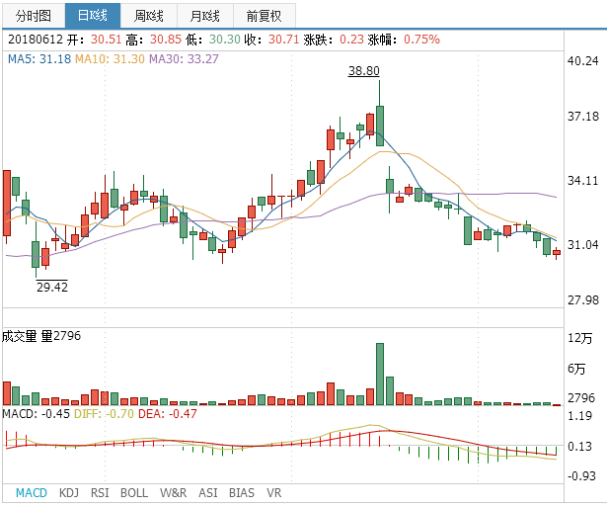Switch to the 分时图 tab
This screenshot has height=508, width=607.
pos(33,16)
